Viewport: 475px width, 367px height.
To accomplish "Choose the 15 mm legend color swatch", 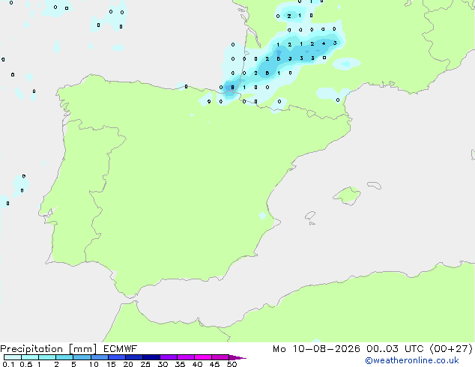I will [x=116, y=357].
